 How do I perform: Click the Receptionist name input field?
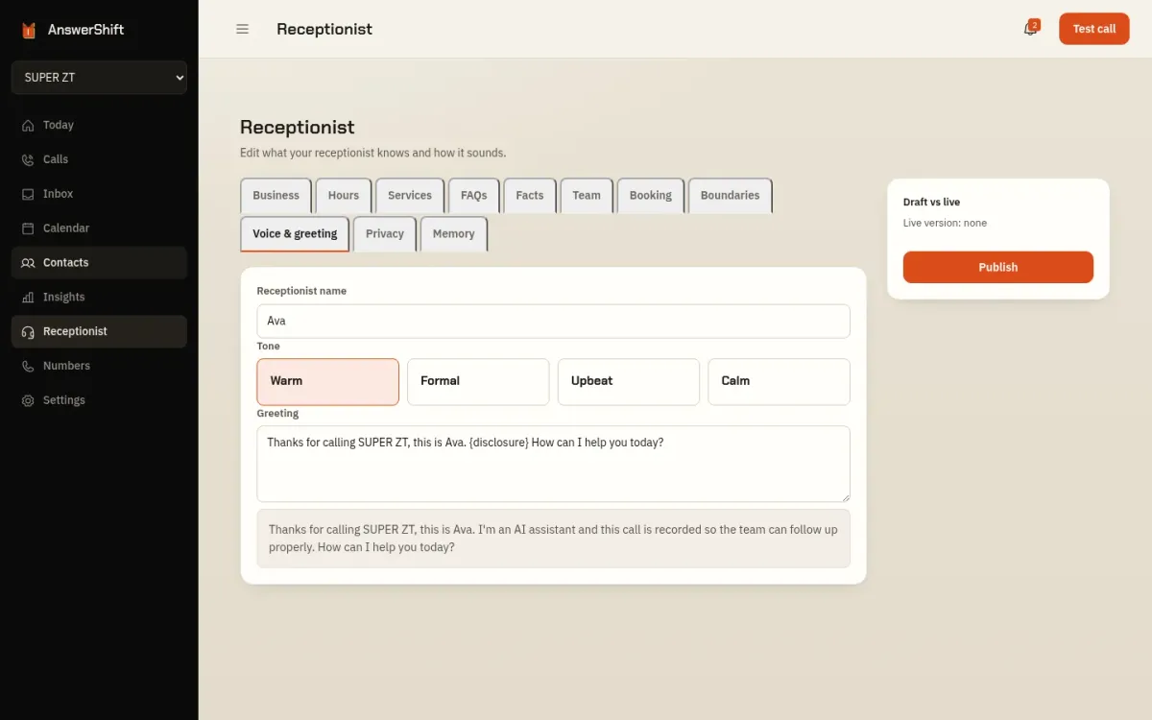pyautogui.click(x=553, y=322)
